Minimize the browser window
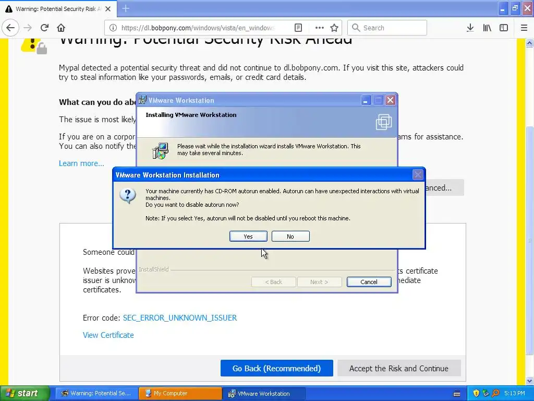This screenshot has width=534, height=401. click(503, 8)
